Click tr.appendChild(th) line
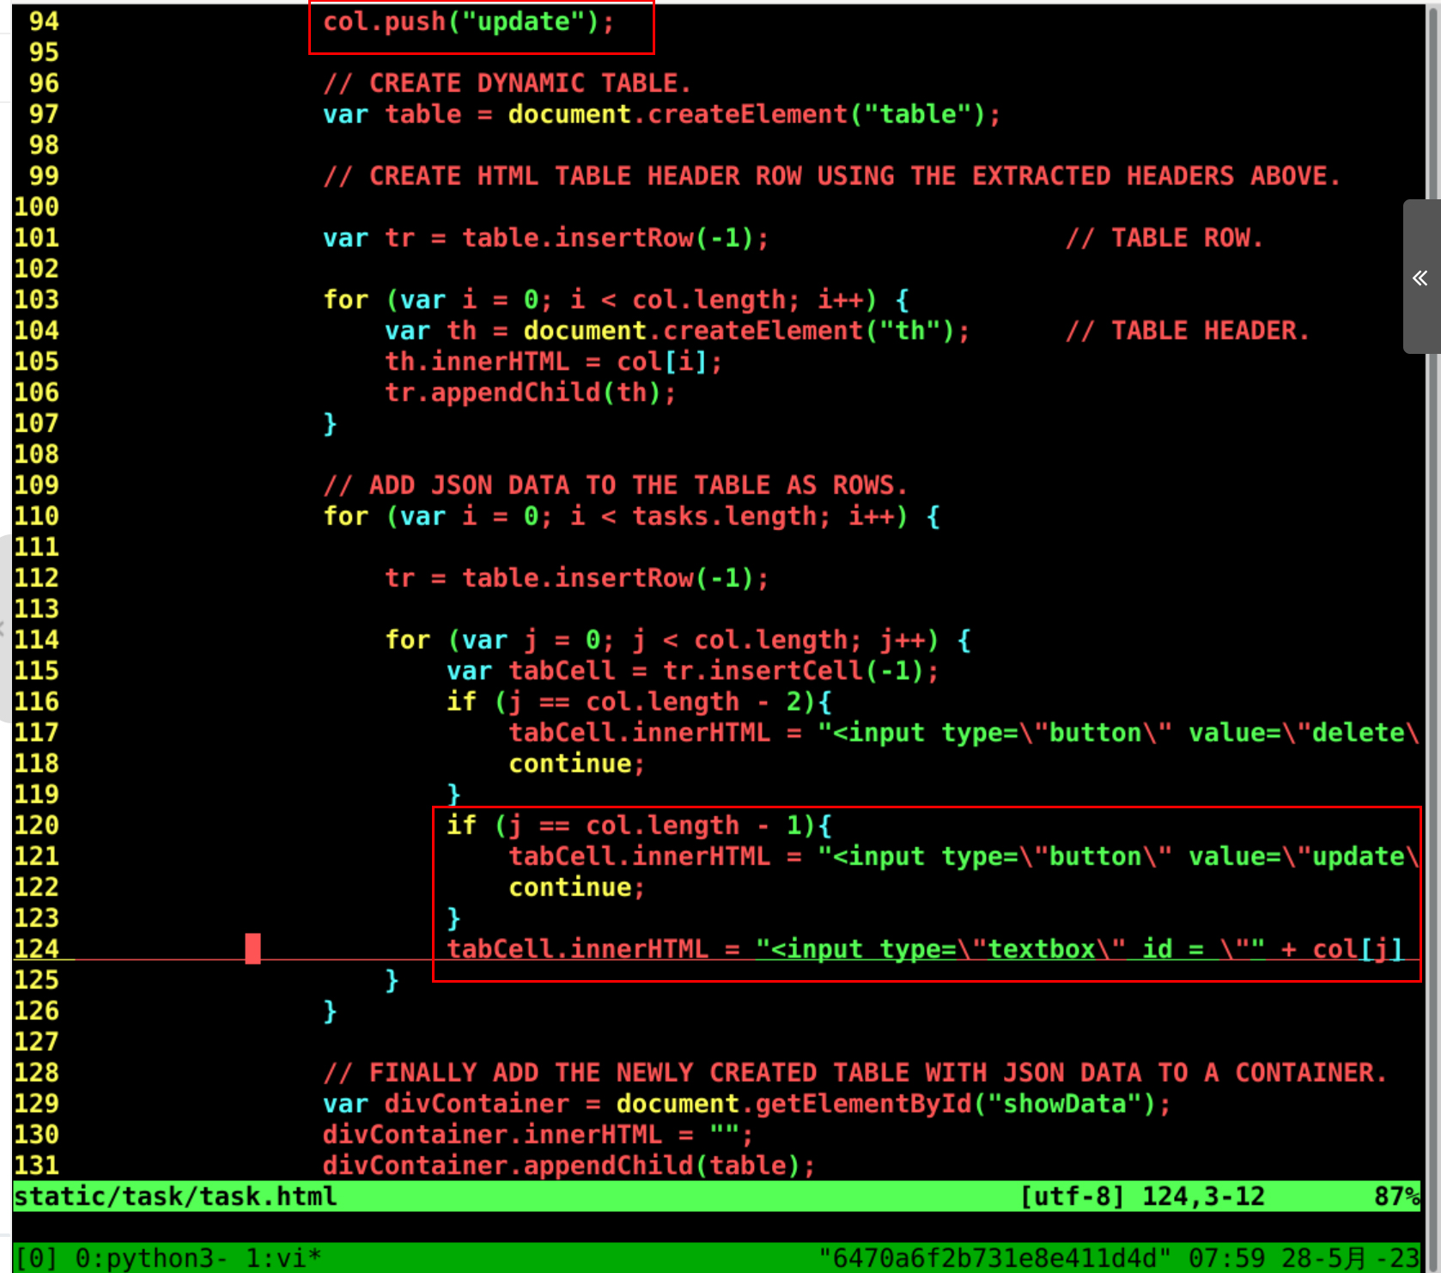The height and width of the screenshot is (1273, 1441). [x=530, y=393]
